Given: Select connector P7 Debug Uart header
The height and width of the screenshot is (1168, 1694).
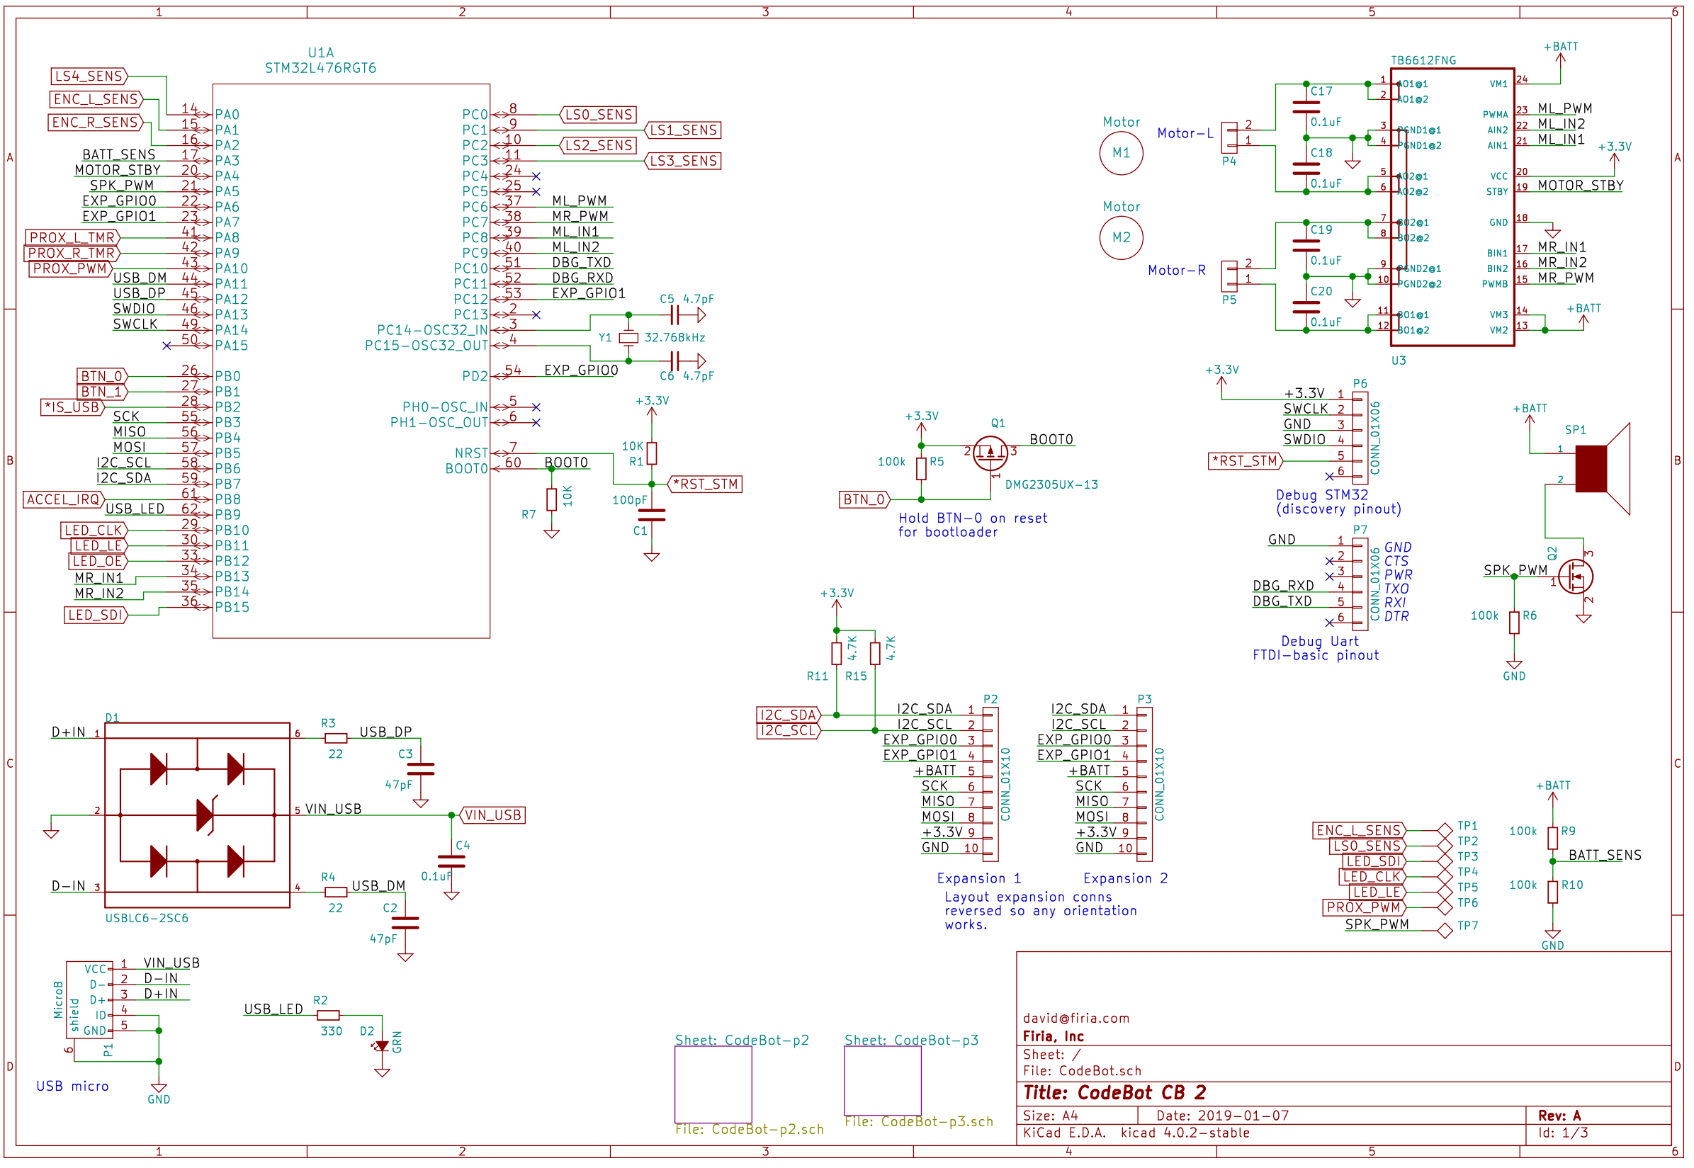Looking at the screenshot, I should pyautogui.click(x=1360, y=584).
